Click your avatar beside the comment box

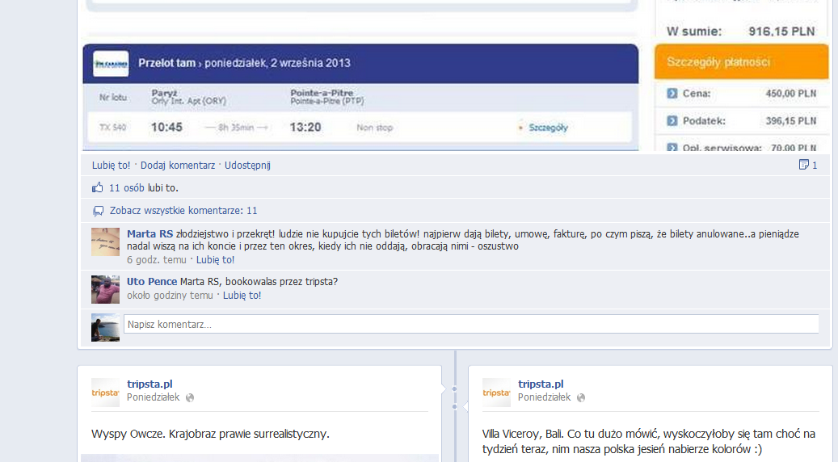(105, 327)
